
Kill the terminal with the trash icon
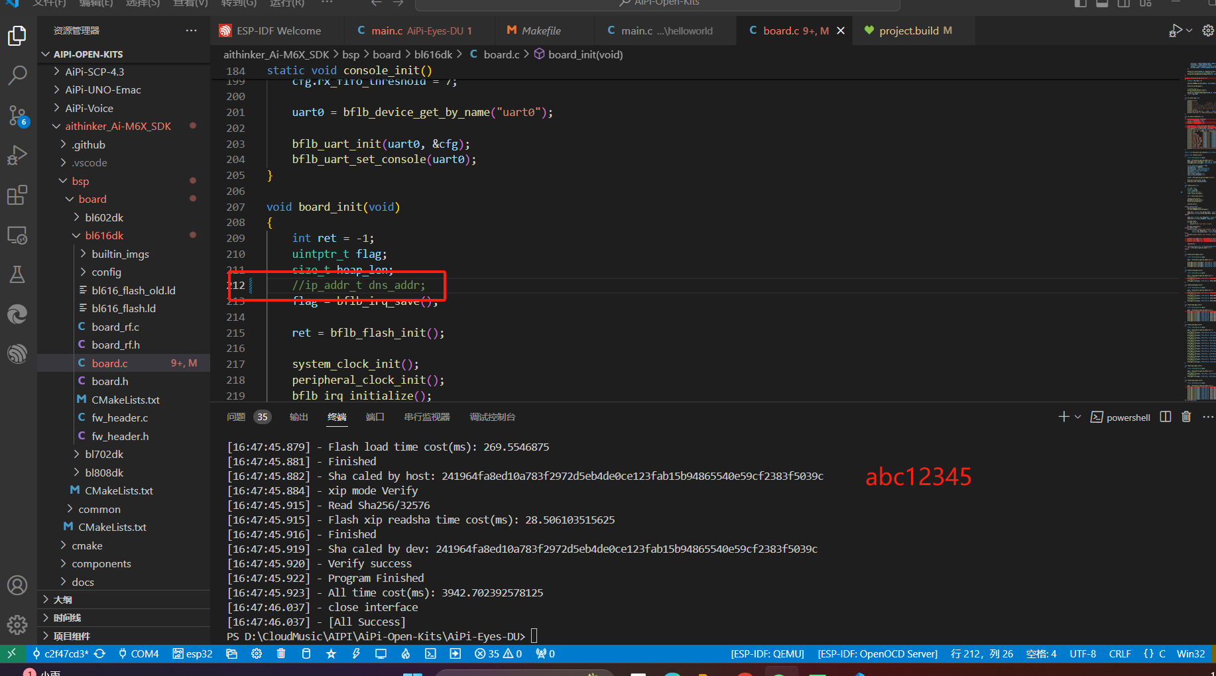(1186, 417)
